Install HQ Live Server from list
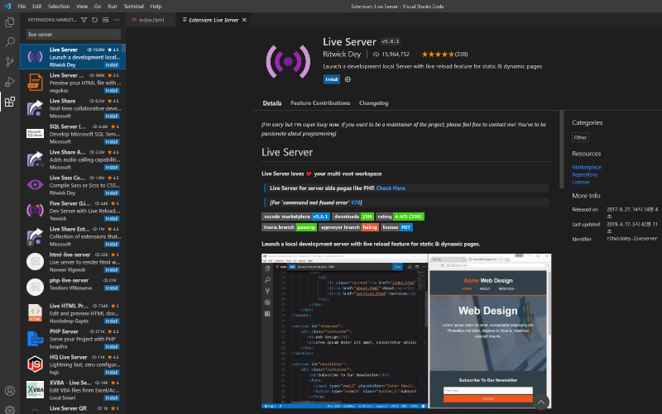Viewport: 662px width, 414px height. 112,372
